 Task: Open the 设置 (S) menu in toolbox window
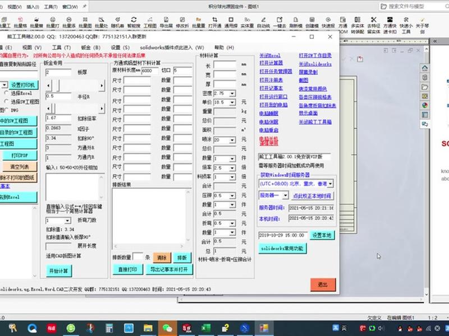coord(120,48)
